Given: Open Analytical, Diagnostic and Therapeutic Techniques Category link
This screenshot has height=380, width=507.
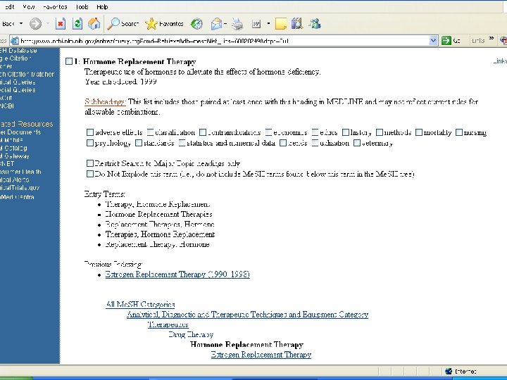Looking at the screenshot, I should coord(247,315).
